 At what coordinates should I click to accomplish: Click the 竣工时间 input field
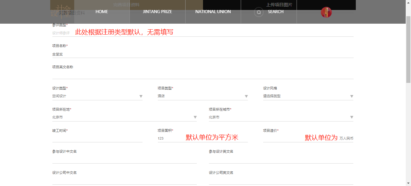click(x=97, y=138)
